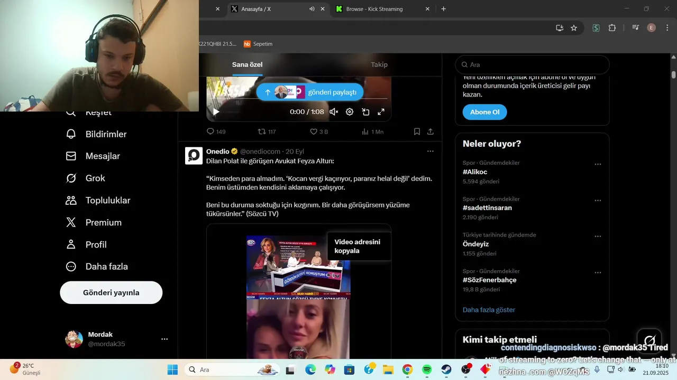Open Mesajlar in the sidebar

(93, 156)
